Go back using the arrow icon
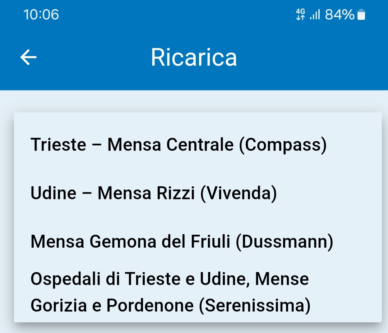Image resolution: width=388 pixels, height=333 pixels. click(28, 57)
